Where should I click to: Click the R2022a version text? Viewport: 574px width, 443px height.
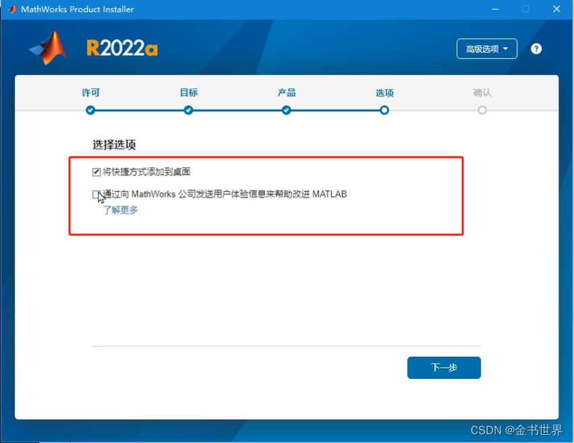(122, 48)
